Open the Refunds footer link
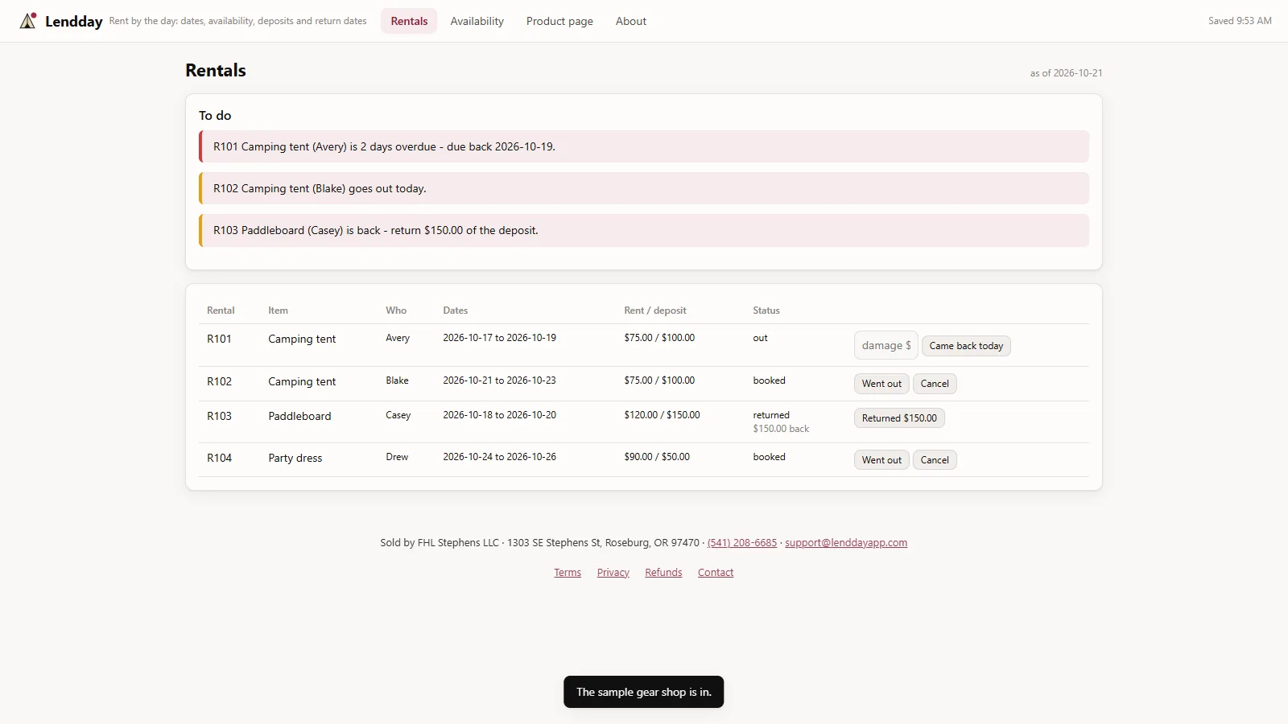Viewport: 1288px width, 724px height. click(663, 573)
